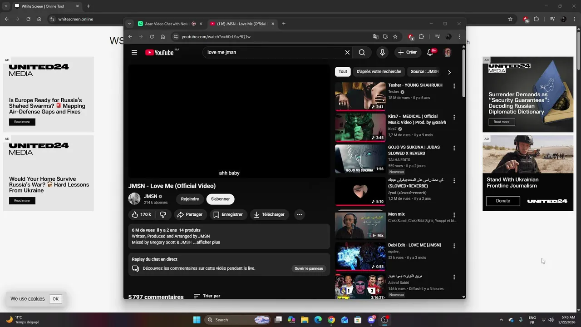This screenshot has width=581, height=327.
Task: Open the Windows Start menu
Action: point(197,320)
